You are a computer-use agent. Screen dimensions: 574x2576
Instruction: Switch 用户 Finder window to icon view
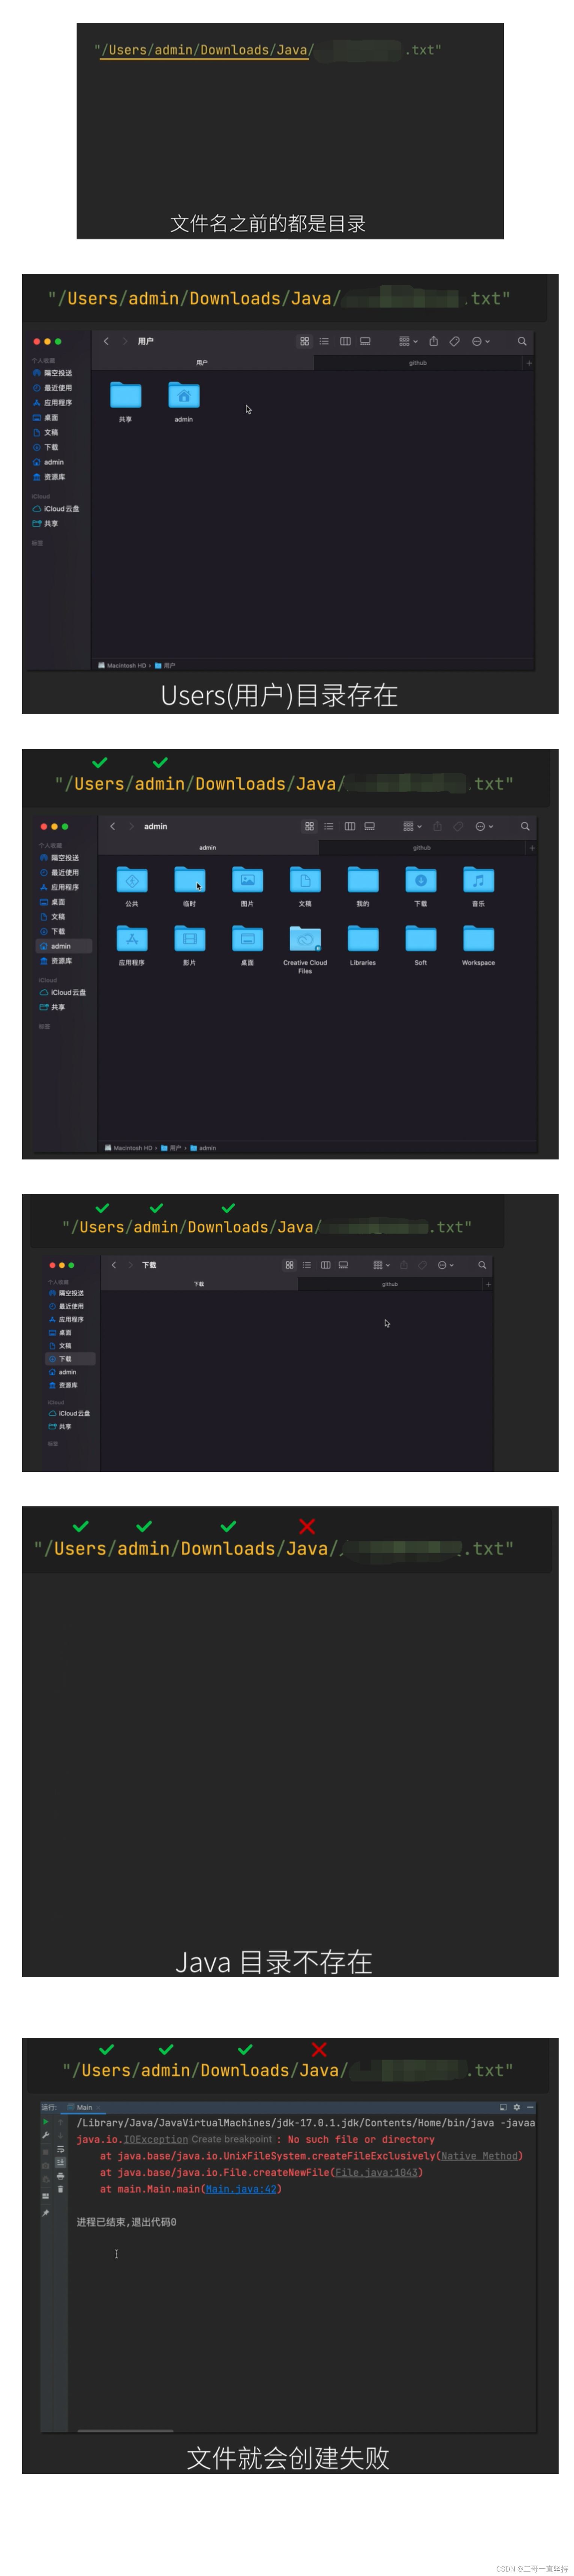point(304,341)
